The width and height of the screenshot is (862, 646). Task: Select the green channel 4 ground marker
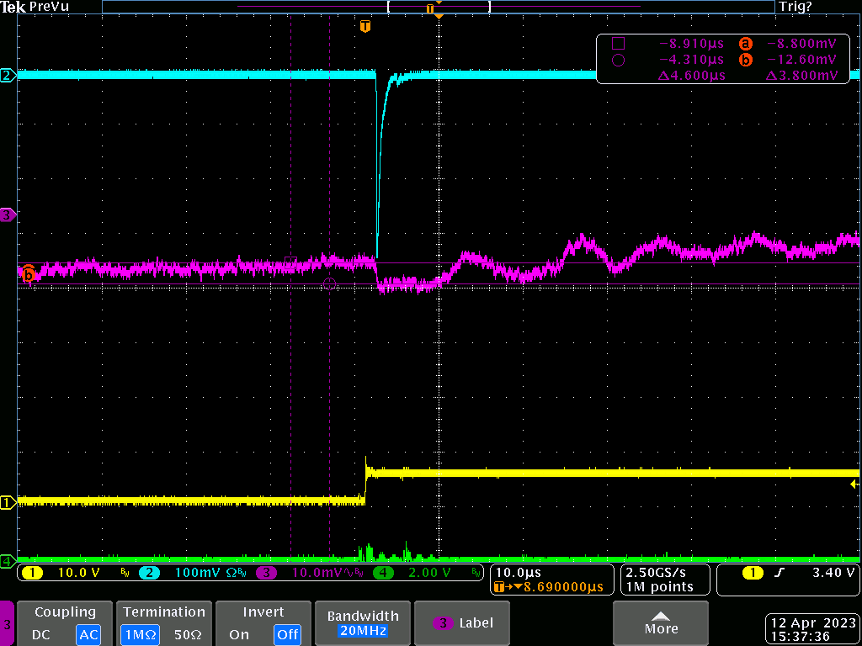[x=8, y=560]
